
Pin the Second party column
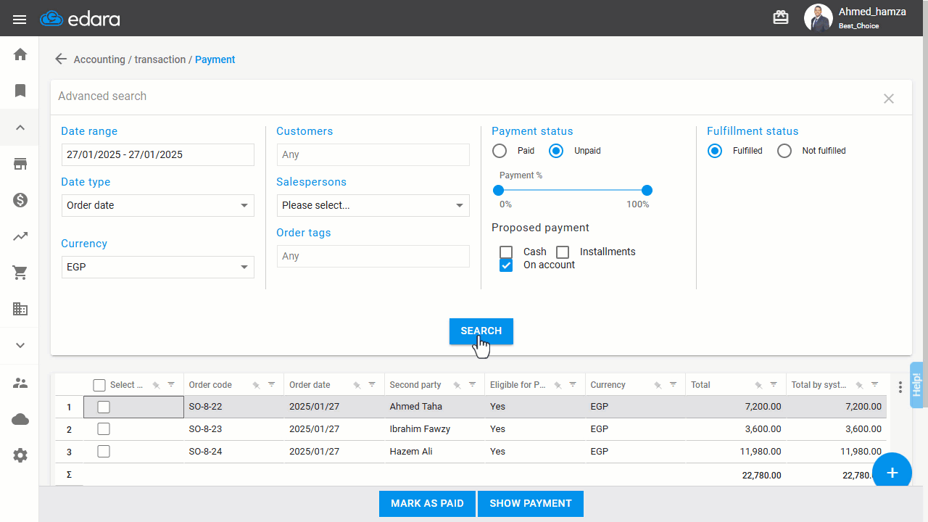tap(456, 385)
